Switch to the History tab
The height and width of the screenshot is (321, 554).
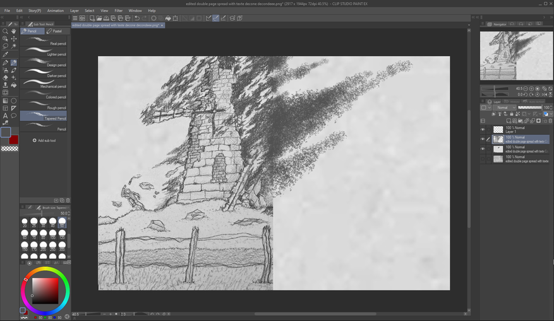coord(512,102)
